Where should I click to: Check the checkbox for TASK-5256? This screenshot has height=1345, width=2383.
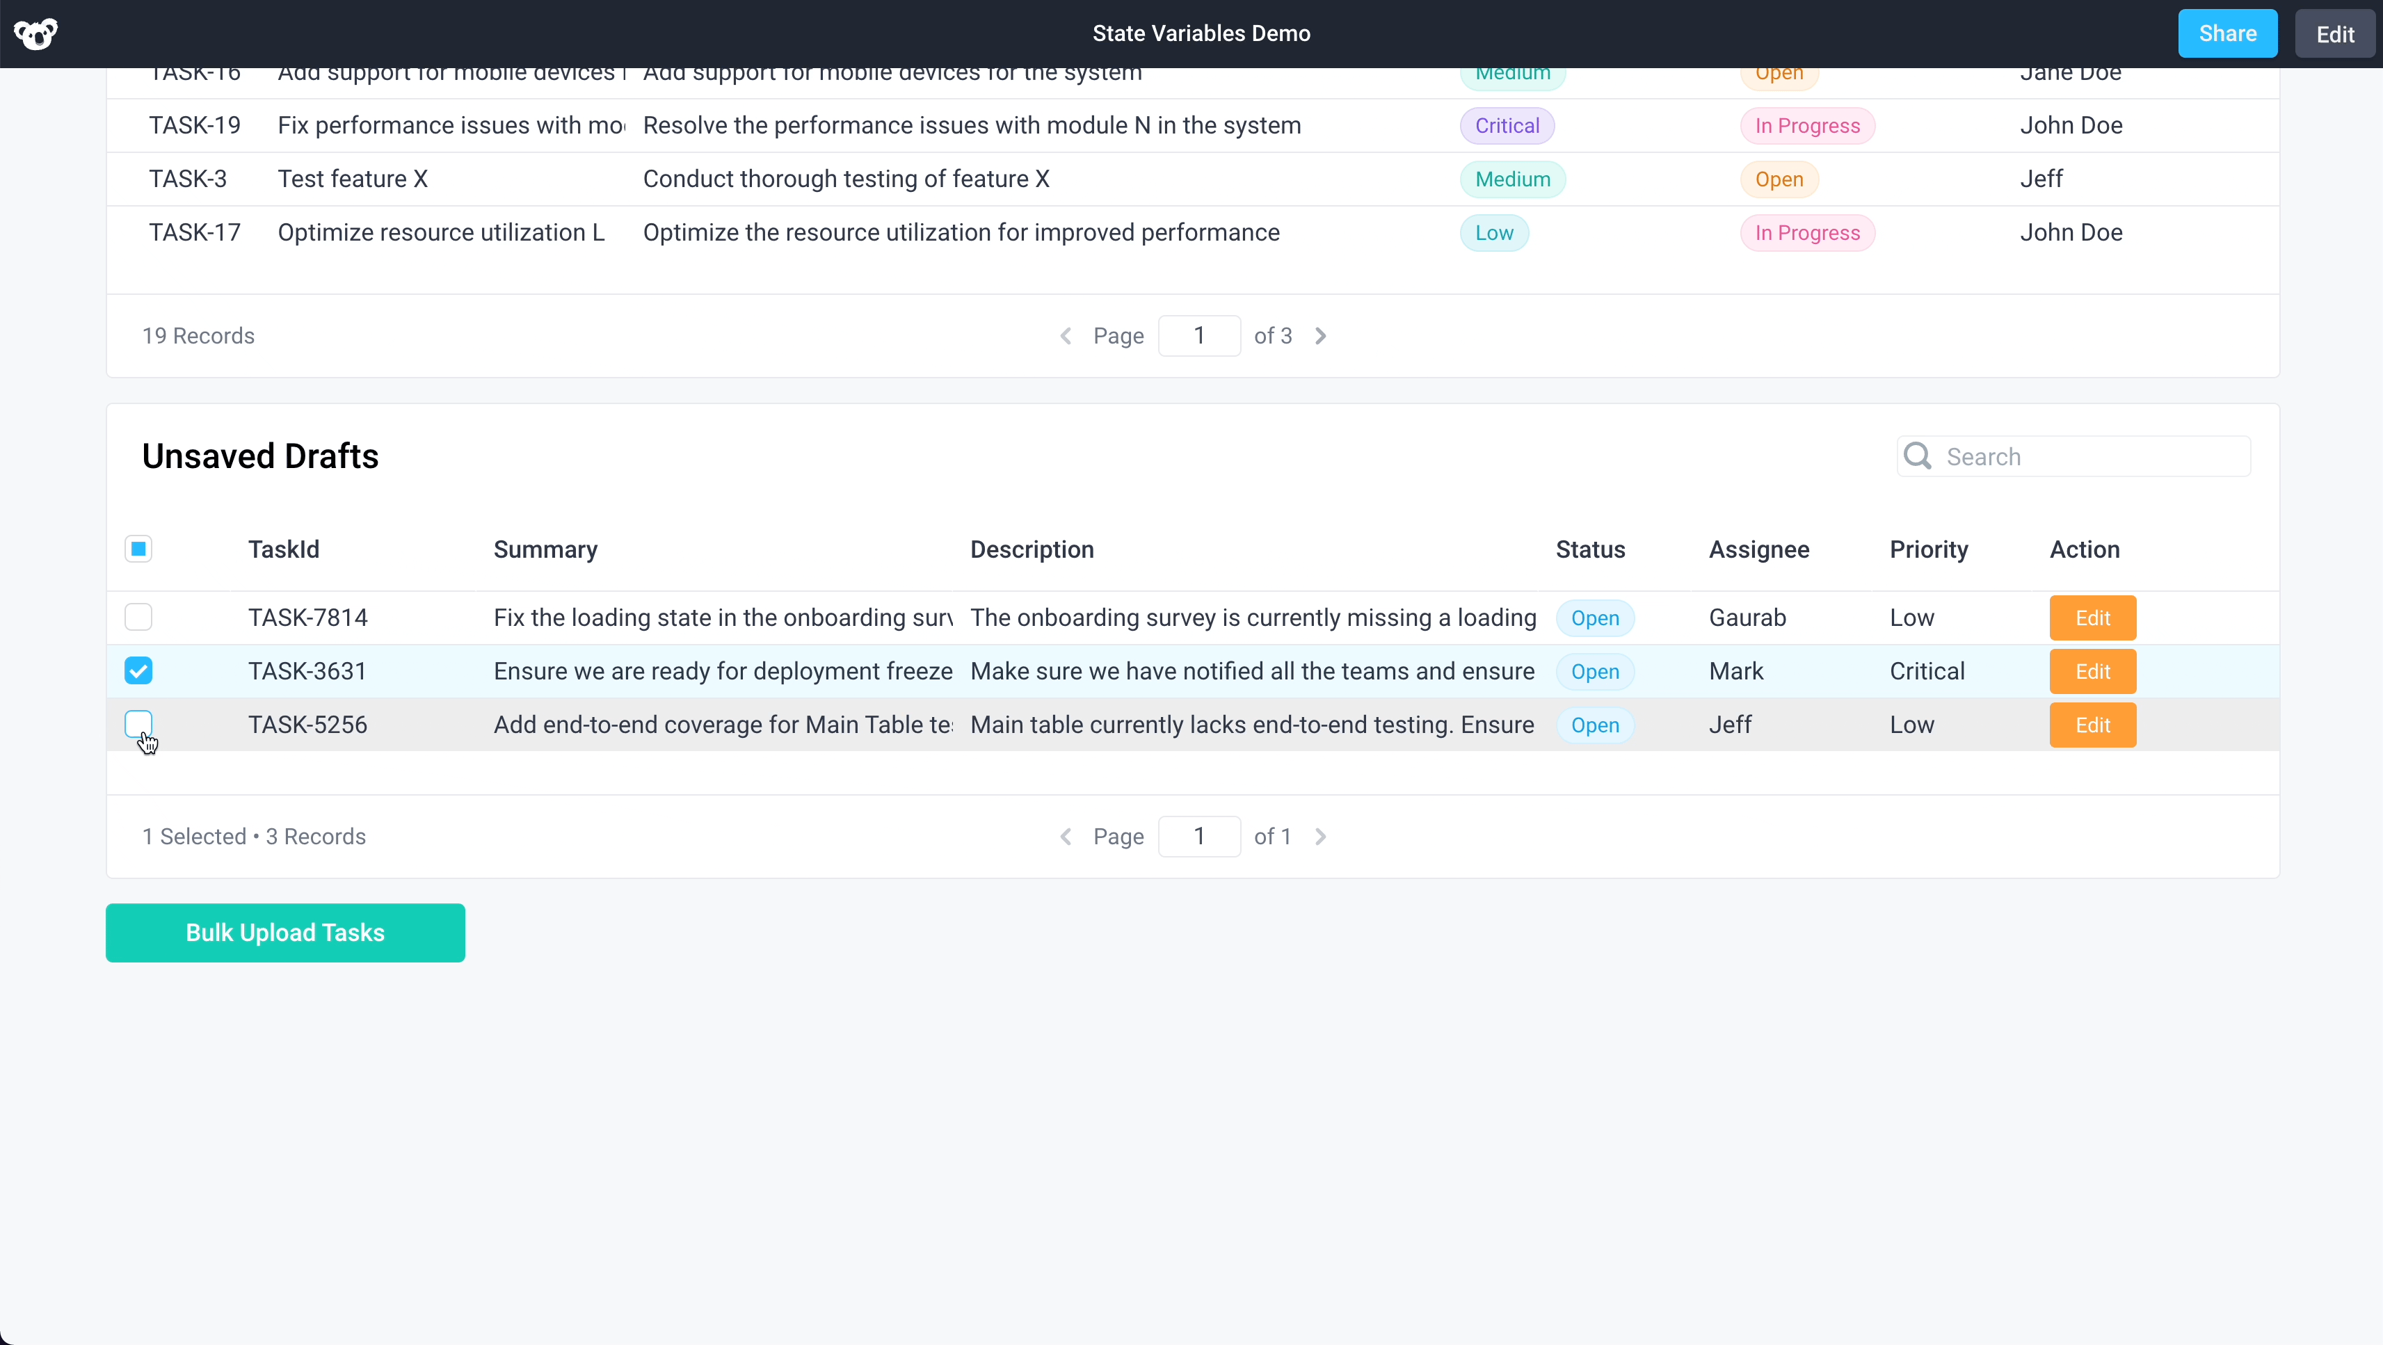(138, 724)
